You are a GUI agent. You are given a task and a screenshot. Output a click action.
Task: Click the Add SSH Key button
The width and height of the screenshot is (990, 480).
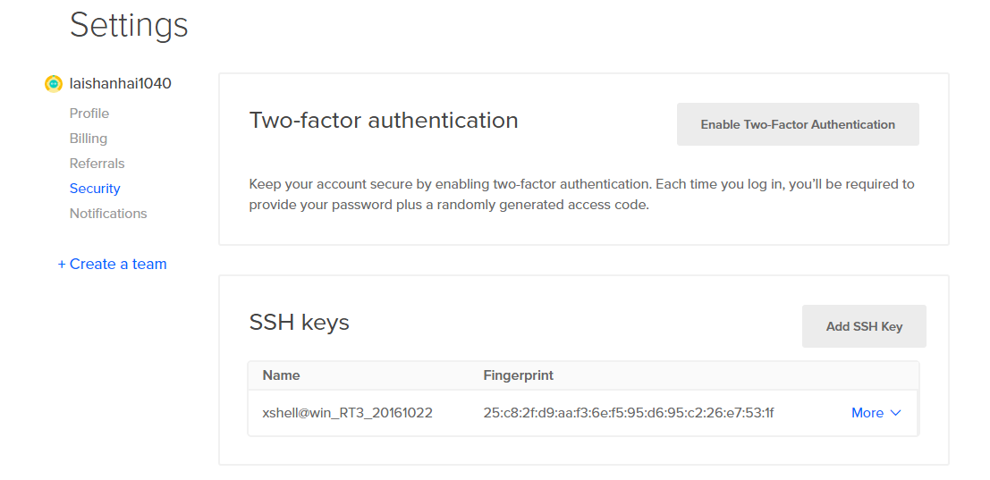pos(864,326)
